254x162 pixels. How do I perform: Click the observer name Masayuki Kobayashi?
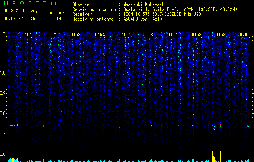coord(145,4)
